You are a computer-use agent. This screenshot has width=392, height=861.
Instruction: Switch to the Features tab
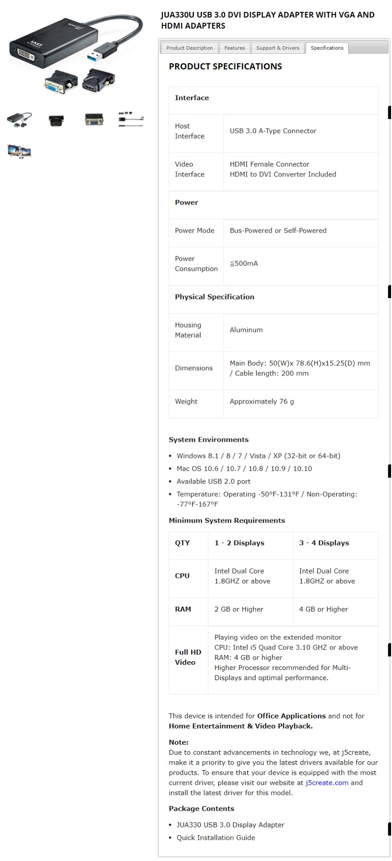(234, 48)
